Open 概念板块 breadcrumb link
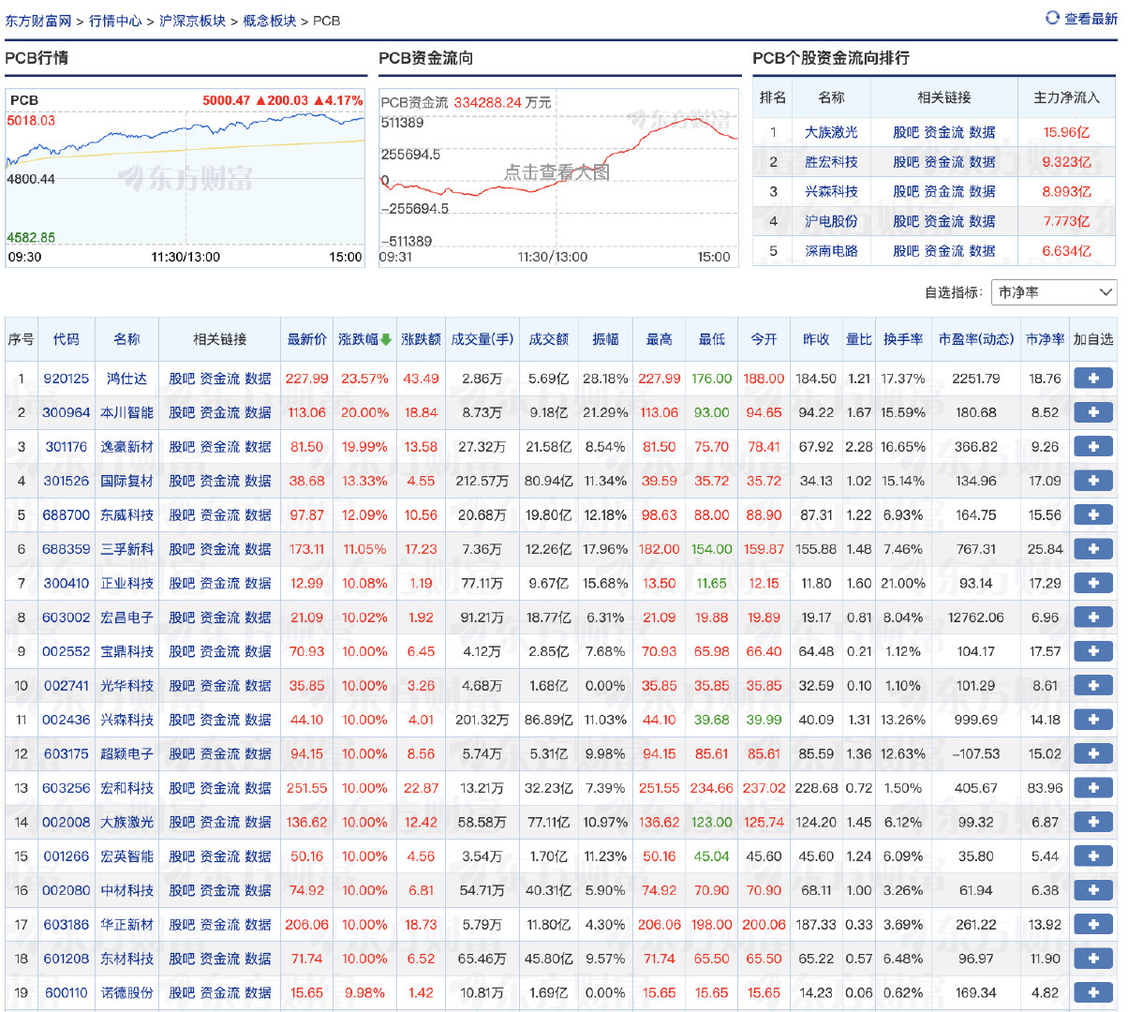This screenshot has width=1128, height=1012. [269, 21]
